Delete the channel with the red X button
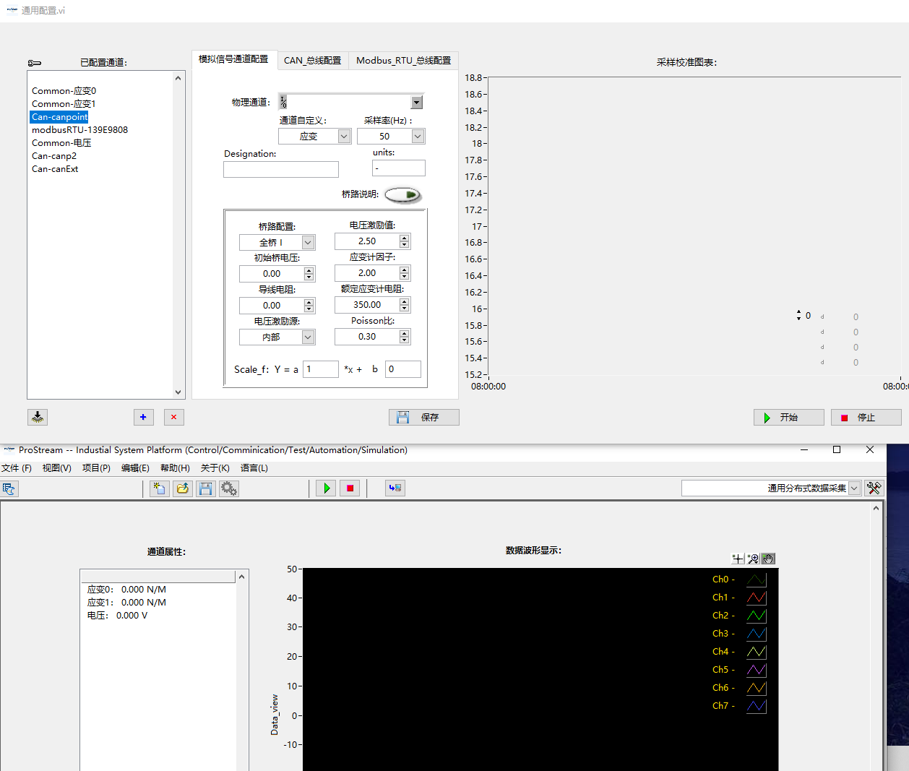This screenshot has width=909, height=771. pyautogui.click(x=174, y=417)
